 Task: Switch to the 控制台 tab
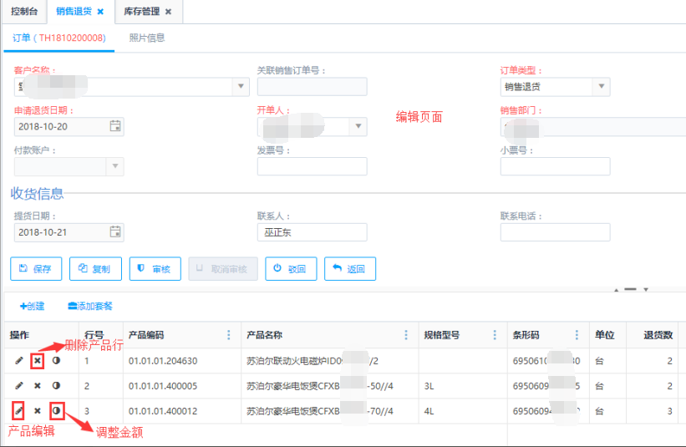click(x=24, y=12)
